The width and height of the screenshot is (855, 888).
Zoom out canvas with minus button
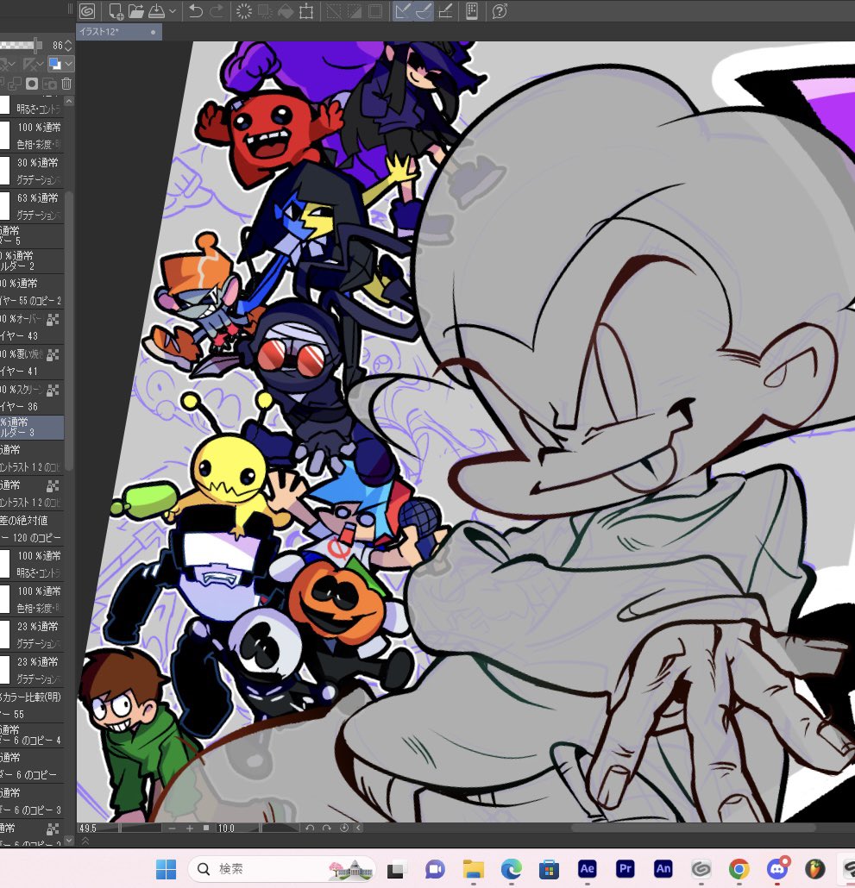(173, 828)
